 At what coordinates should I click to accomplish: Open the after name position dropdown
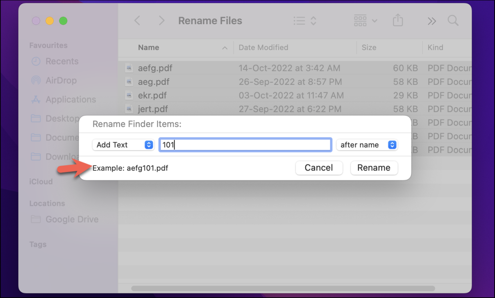(367, 145)
